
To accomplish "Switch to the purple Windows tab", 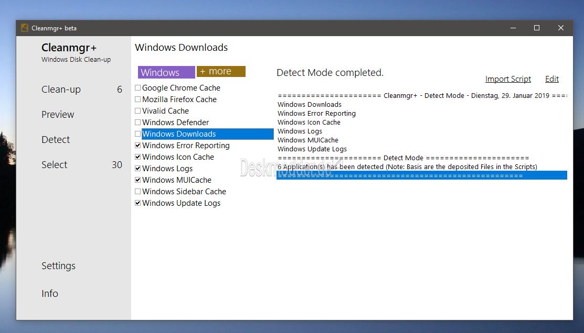I will coord(166,72).
